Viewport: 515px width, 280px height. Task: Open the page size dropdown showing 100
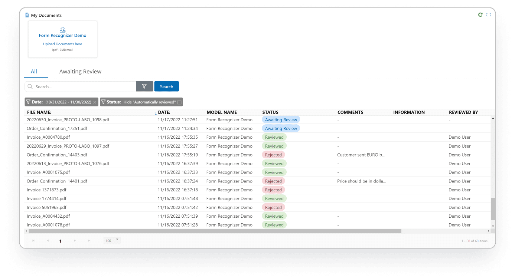coord(111,240)
